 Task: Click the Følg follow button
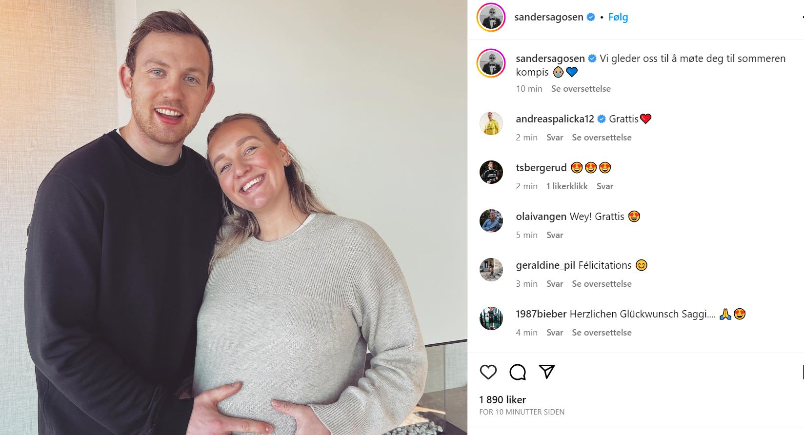pyautogui.click(x=618, y=17)
